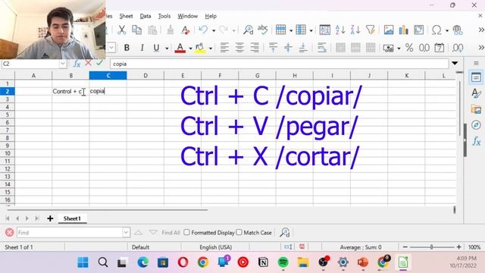Open Background Color dropdown arrow
The image size is (485, 273).
(x=211, y=49)
